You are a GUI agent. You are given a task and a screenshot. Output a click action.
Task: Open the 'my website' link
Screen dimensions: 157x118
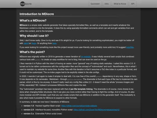(x=85, y=57)
